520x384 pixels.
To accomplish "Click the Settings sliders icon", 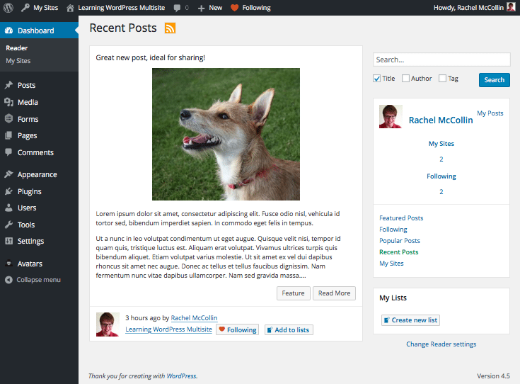I will 9,241.
